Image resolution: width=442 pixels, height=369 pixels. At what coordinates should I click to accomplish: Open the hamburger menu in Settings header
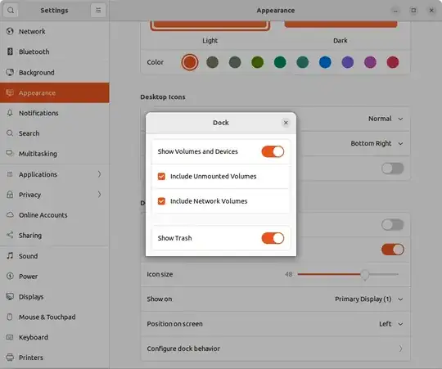(98, 11)
